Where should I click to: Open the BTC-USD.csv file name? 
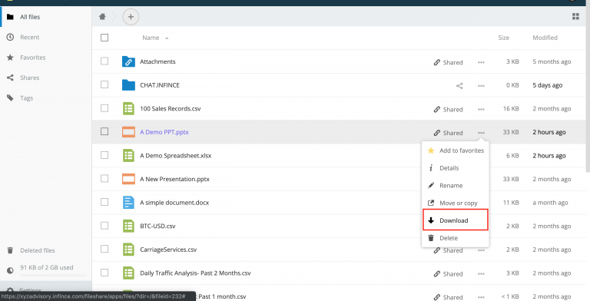(157, 226)
